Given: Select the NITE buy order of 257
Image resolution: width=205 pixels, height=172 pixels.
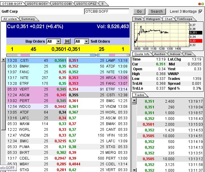Looking at the screenshot, I should (x=37, y=78).
